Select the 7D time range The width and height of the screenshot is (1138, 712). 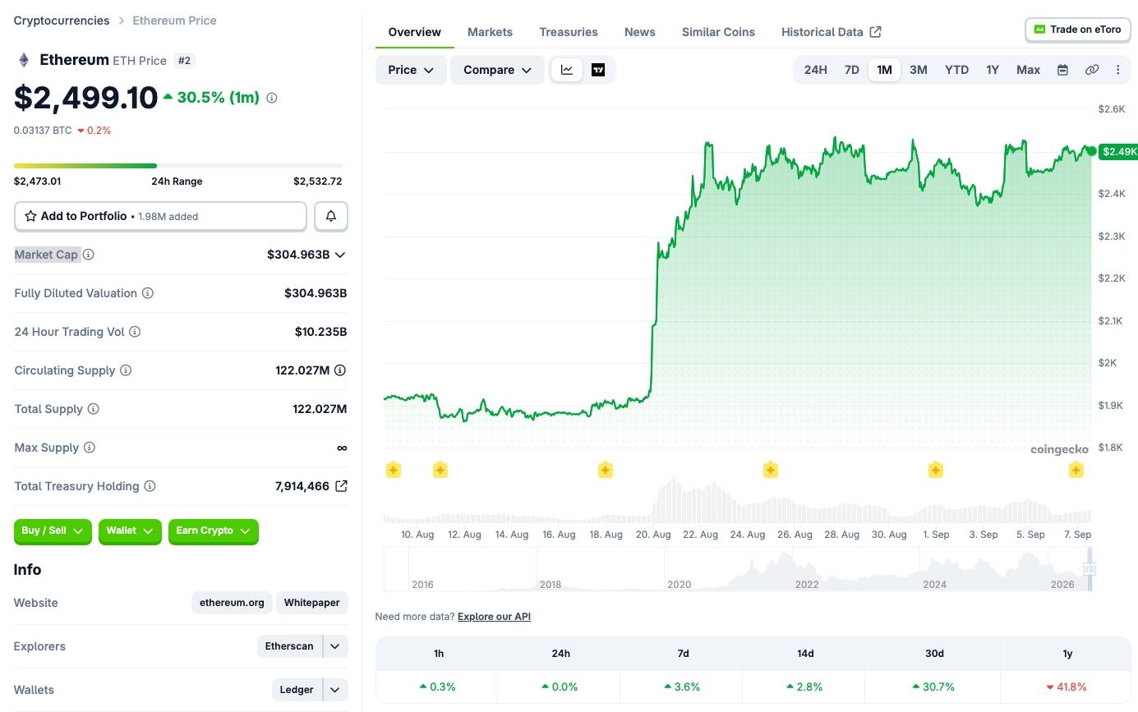coord(852,70)
